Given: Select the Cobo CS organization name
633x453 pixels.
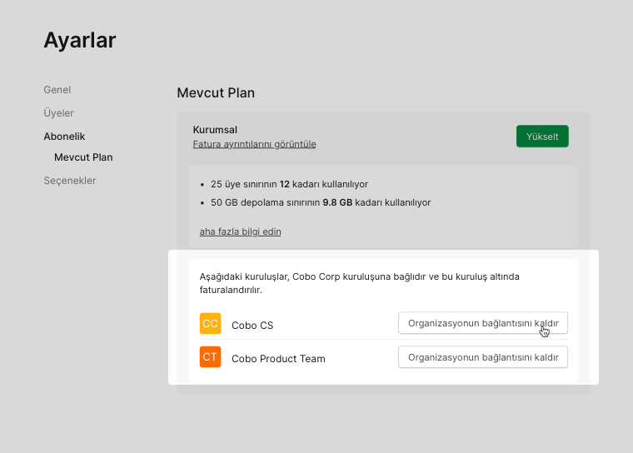Looking at the screenshot, I should coord(252,326).
